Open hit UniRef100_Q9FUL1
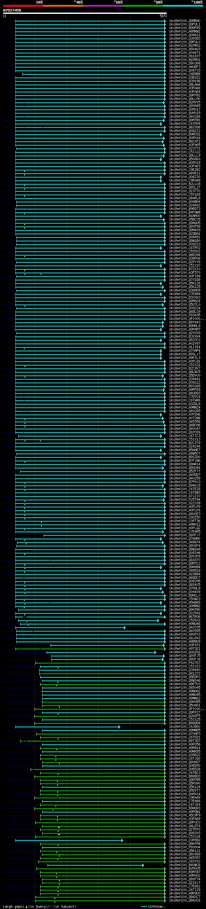Screen dimensions: 206x909 coord(185,25)
